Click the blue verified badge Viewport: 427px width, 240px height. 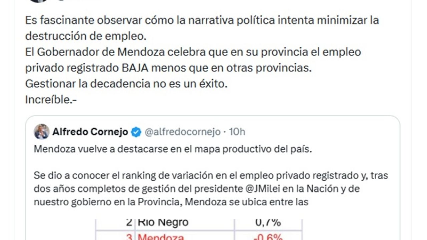tap(136, 132)
